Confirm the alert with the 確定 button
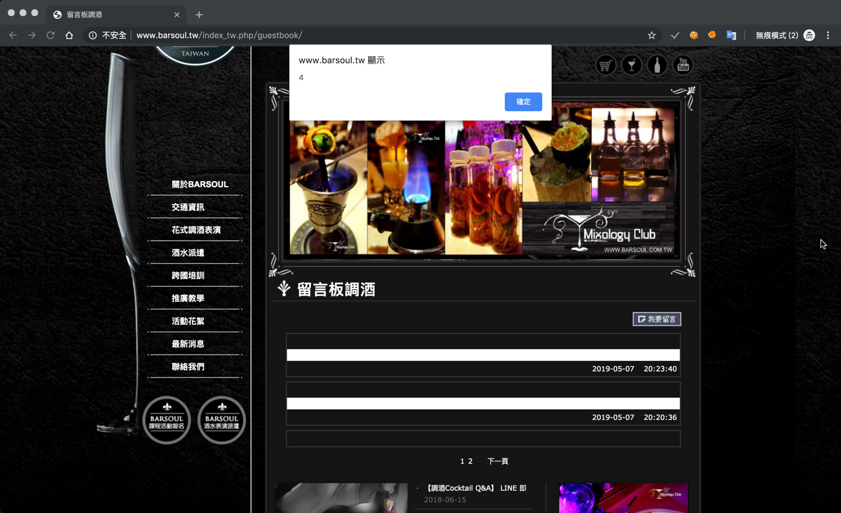 pos(523,102)
